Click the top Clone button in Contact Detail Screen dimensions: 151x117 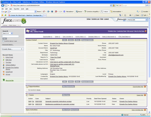coord(77,40)
